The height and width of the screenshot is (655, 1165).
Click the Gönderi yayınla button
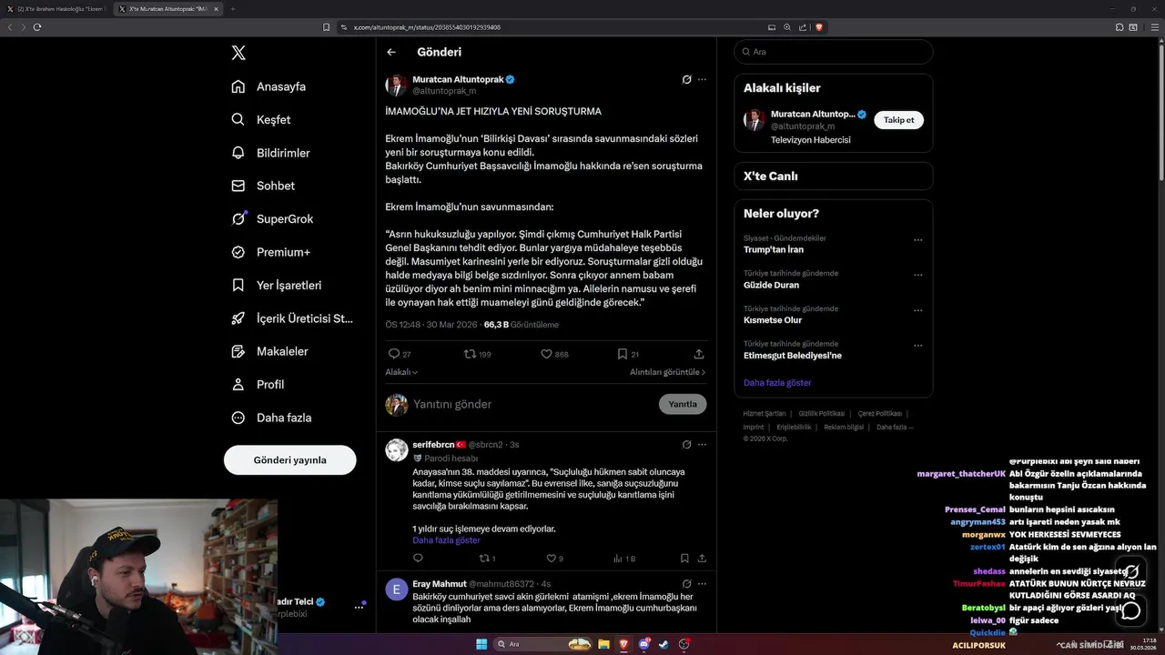pos(290,459)
